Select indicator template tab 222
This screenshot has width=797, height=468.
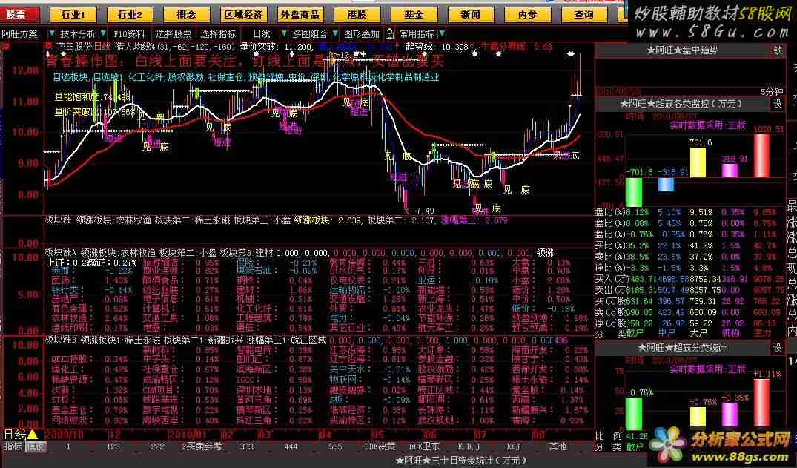coord(158,446)
